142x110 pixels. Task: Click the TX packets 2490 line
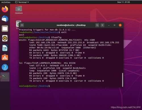click(55, 55)
